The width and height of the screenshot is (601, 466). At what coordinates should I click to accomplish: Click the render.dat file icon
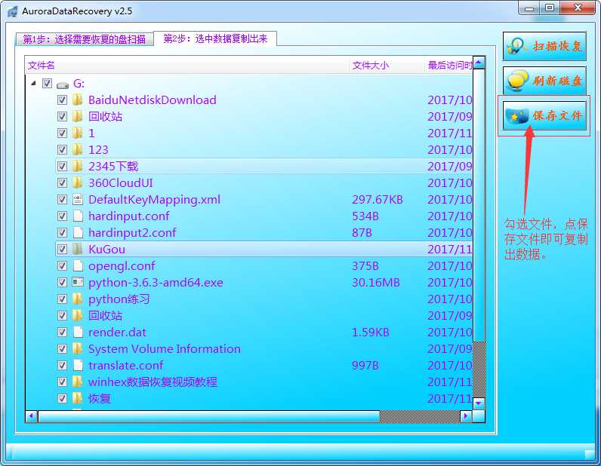tap(78, 332)
